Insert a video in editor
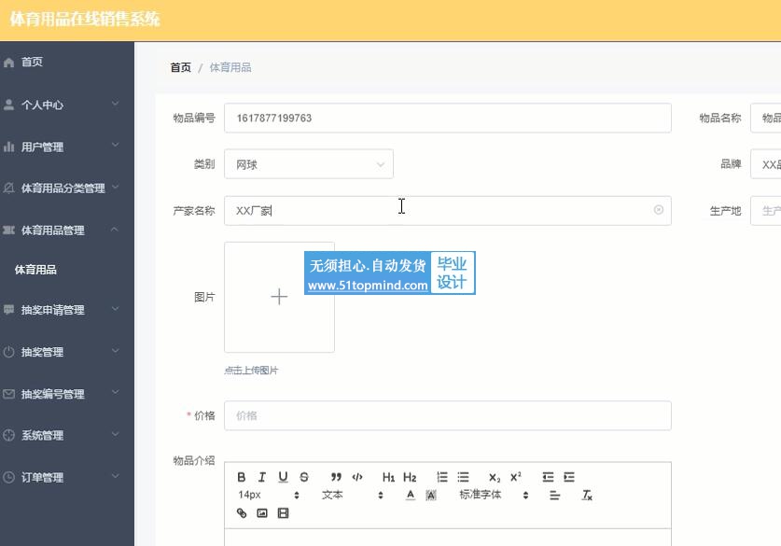This screenshot has height=546, width=781. pyautogui.click(x=283, y=513)
